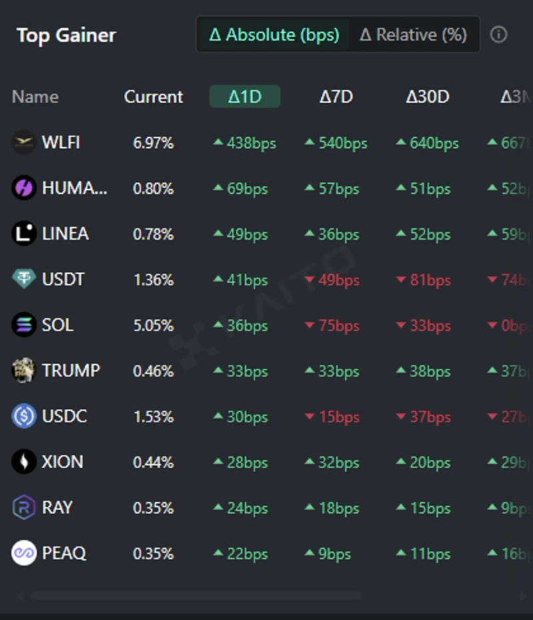
Task: Open the PEAQ token name link
Action: click(64, 553)
